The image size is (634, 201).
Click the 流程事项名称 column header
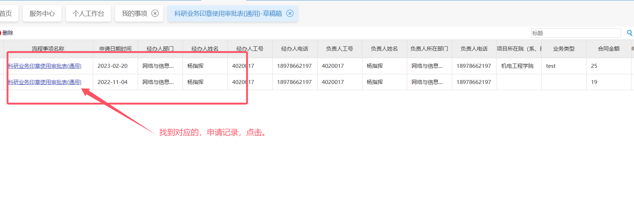click(48, 49)
